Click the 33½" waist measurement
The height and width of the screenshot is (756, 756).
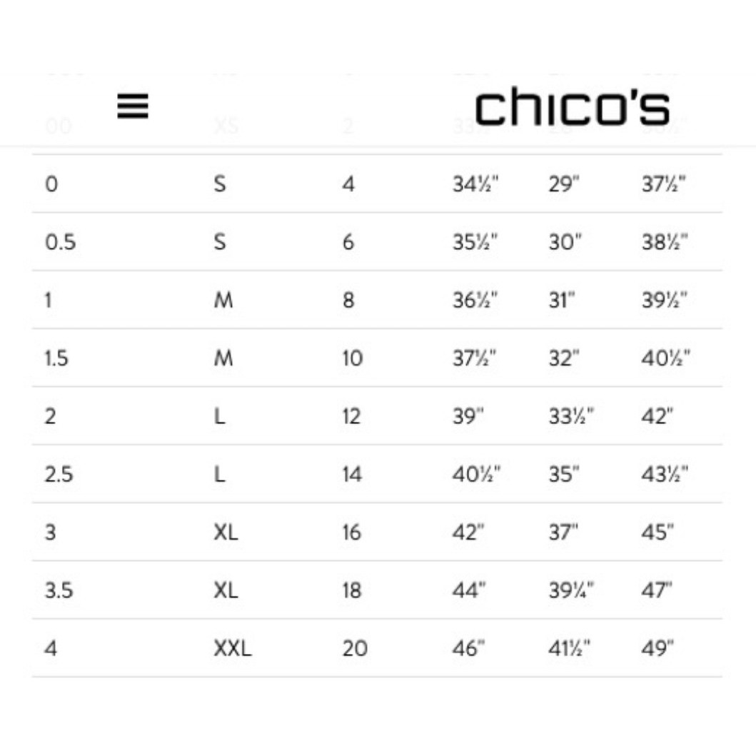571,415
